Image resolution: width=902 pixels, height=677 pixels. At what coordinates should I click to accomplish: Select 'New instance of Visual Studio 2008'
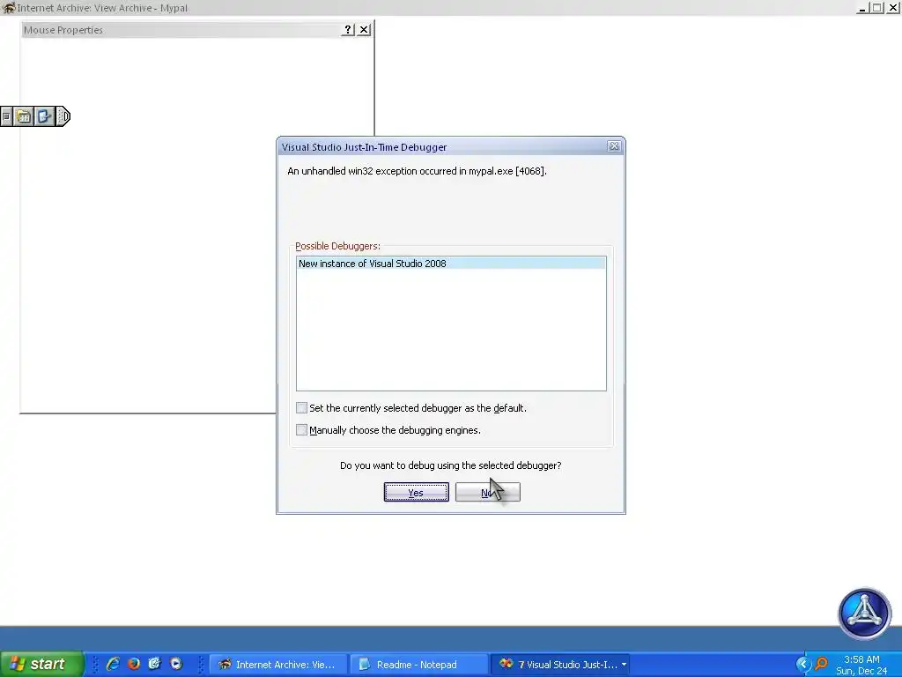click(451, 264)
